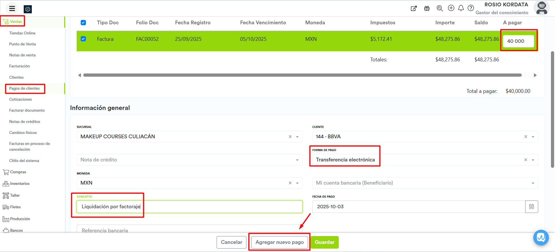Click the gift box icon in header
This screenshot has width=555, height=252.
427,8
